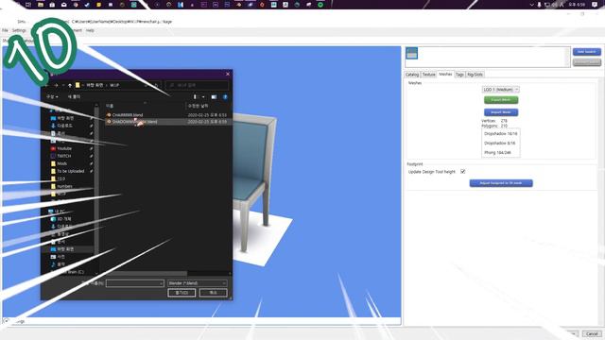Screen dimensions: 605x340
Task: Open the view options dropdown arrow
Action: [x=203, y=96]
